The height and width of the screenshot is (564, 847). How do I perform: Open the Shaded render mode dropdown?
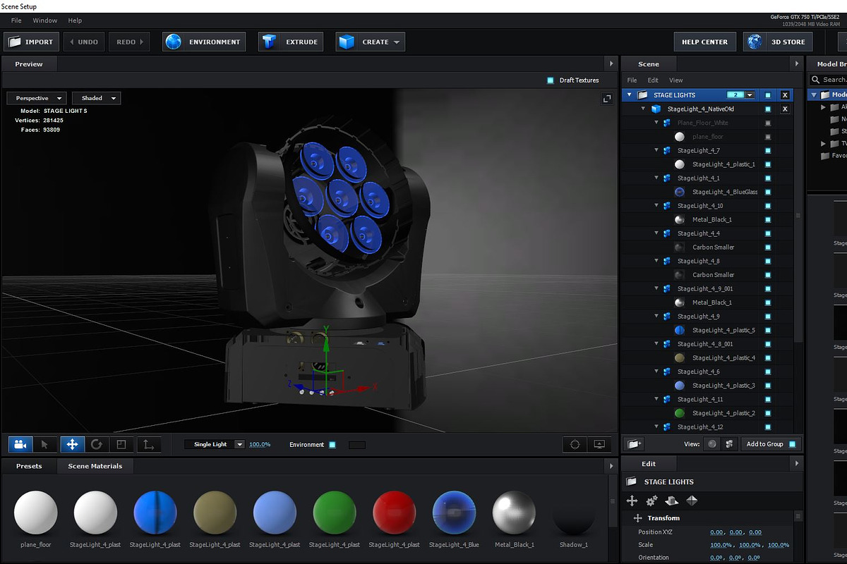coord(96,98)
